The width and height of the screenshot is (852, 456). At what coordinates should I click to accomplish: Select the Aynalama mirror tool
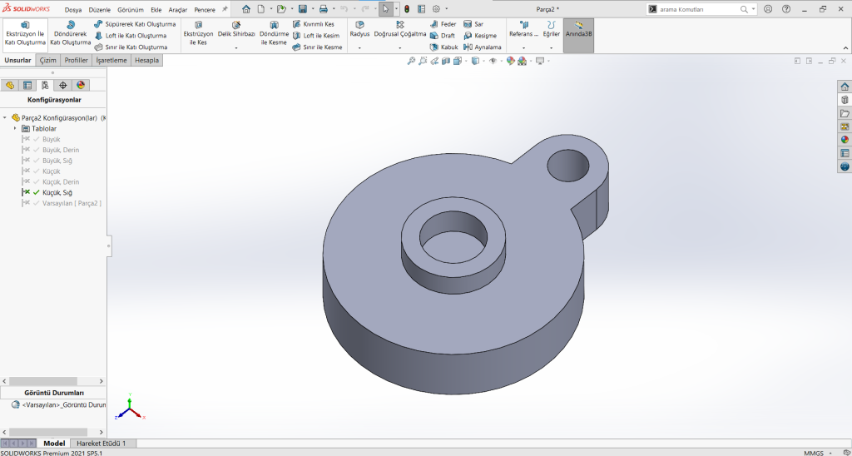(x=482, y=47)
